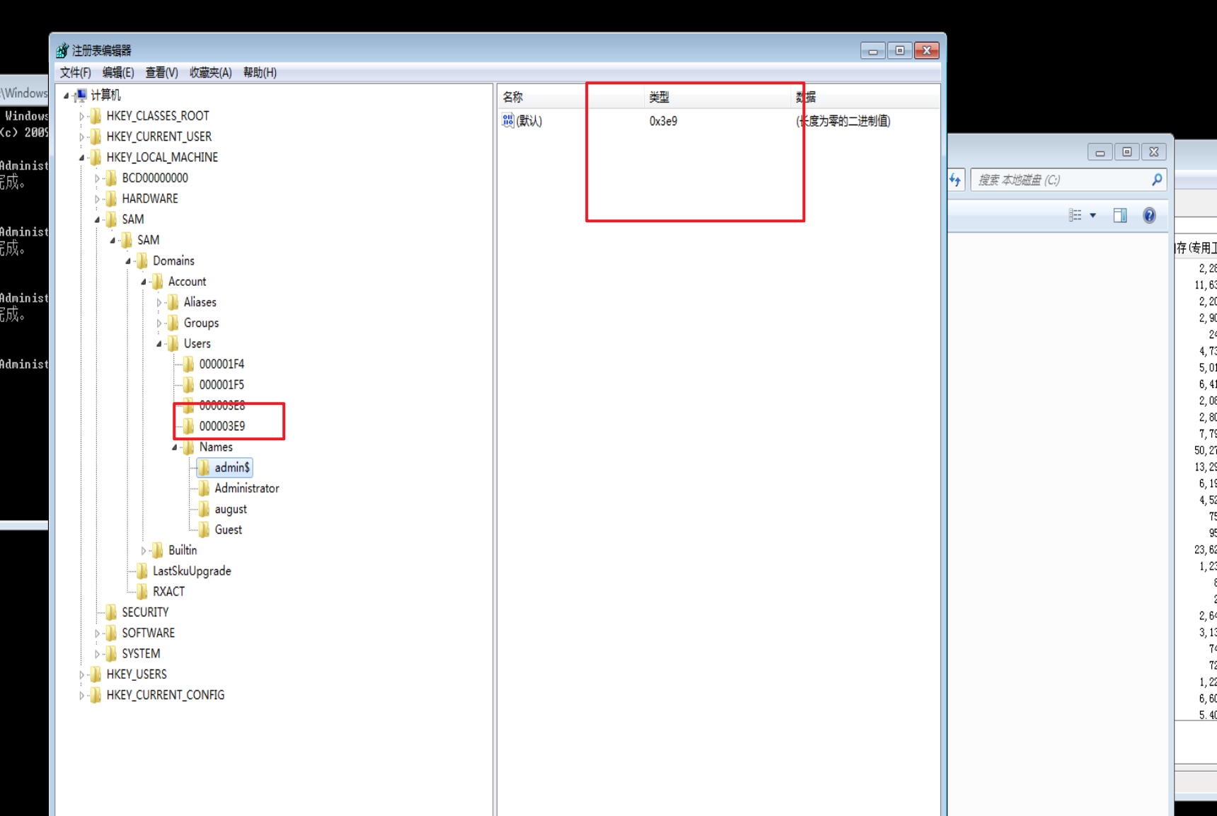Click the SECURITY folder icon

(111, 612)
